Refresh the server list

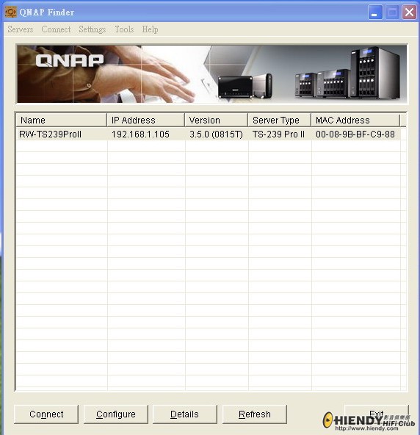(x=255, y=414)
